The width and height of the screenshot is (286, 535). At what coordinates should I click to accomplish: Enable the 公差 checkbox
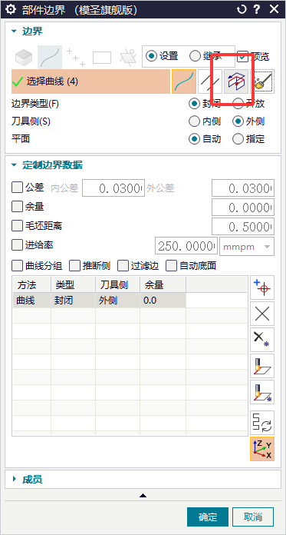pyautogui.click(x=17, y=188)
